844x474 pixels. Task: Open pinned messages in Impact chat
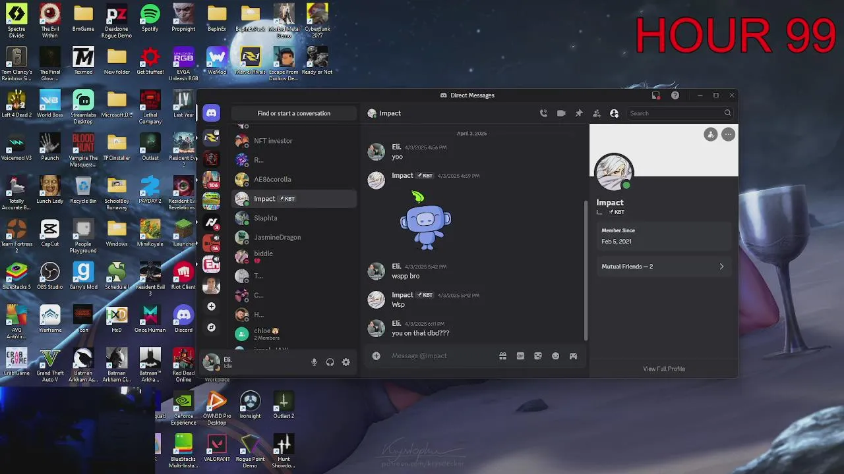579,113
